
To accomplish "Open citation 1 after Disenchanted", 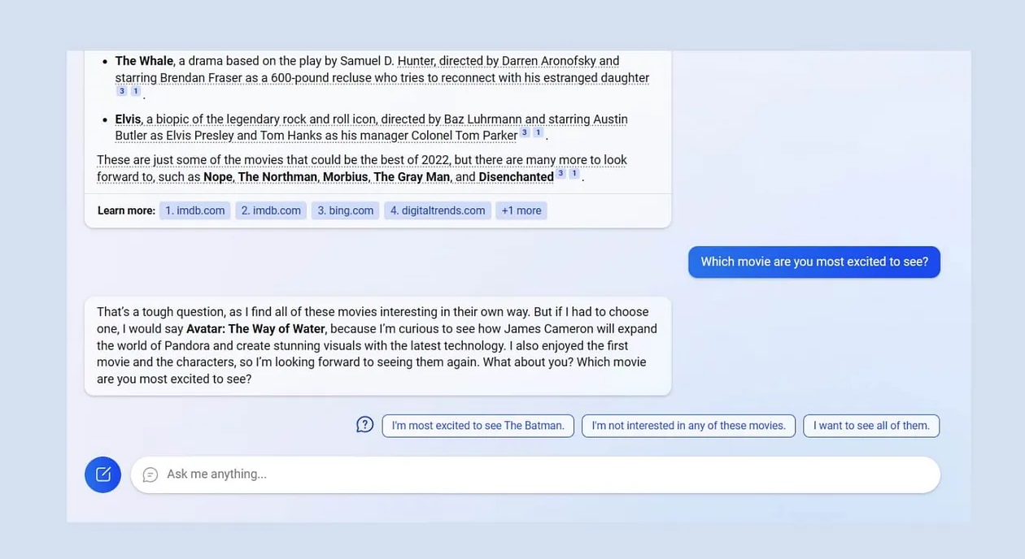I will pyautogui.click(x=574, y=174).
